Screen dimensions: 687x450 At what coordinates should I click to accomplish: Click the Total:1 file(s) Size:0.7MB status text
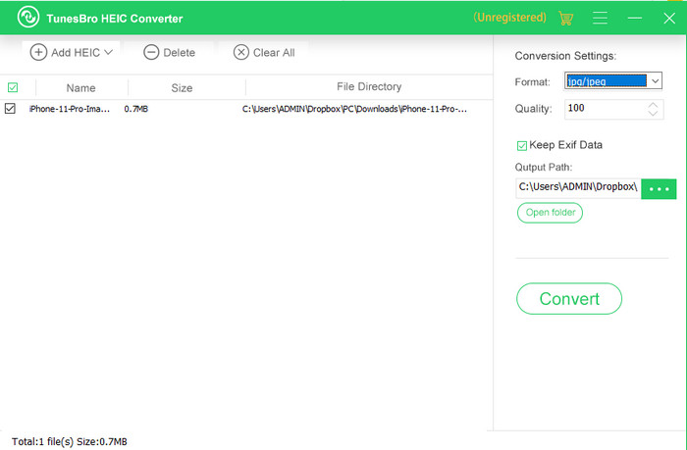[x=70, y=441]
